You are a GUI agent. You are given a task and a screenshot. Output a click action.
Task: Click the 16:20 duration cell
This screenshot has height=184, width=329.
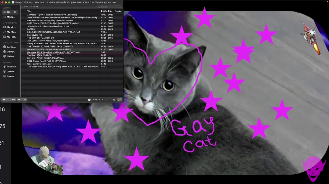[x=104, y=15]
